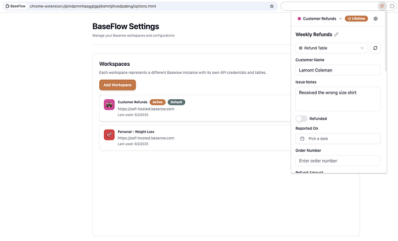Click the BaseFlow extension icon in toolbar
This screenshot has width=398, height=241.
pyautogui.click(x=382, y=6)
